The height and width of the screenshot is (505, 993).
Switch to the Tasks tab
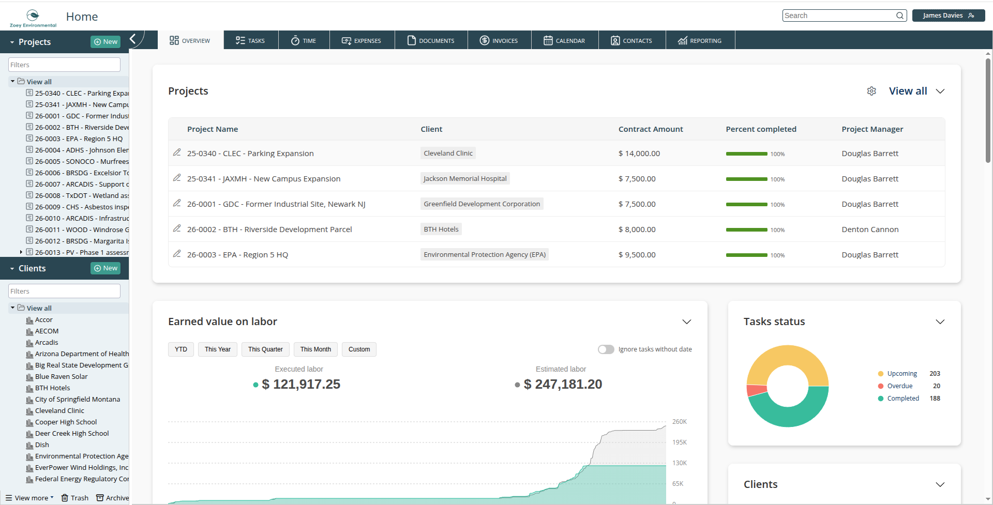(x=251, y=40)
